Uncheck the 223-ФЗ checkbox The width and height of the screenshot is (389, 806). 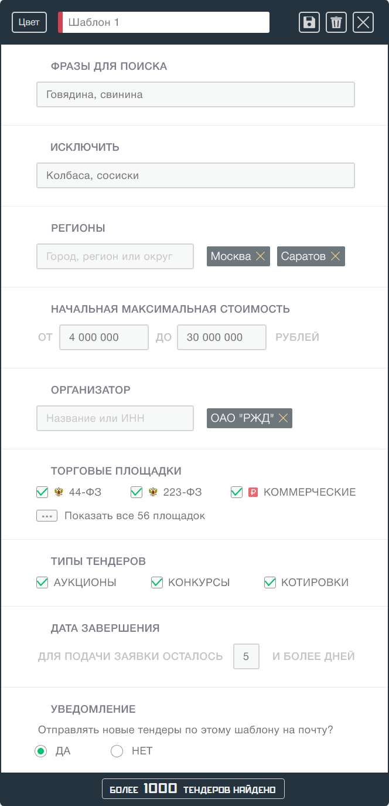coord(137,492)
